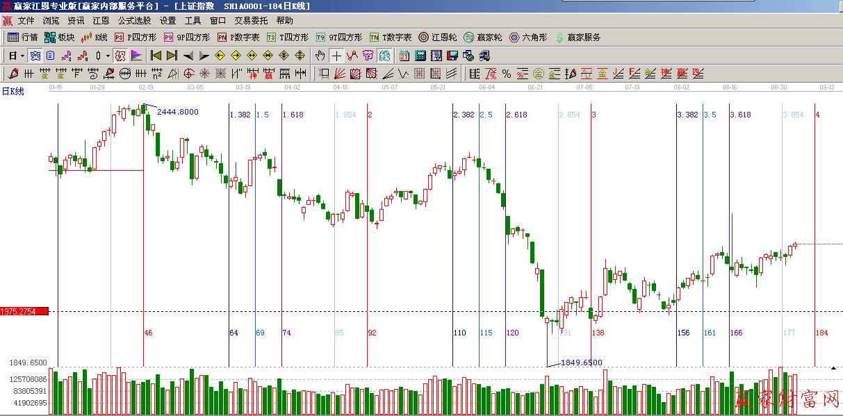The height and width of the screenshot is (416, 843).
Task: Expand the 日 period dropdown arrow
Action: [x=22, y=56]
